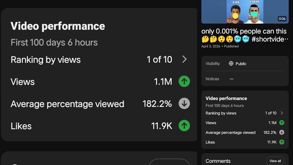Click 'Likes' label in large panel
Viewport: 293px width, 165px height.
21,126
